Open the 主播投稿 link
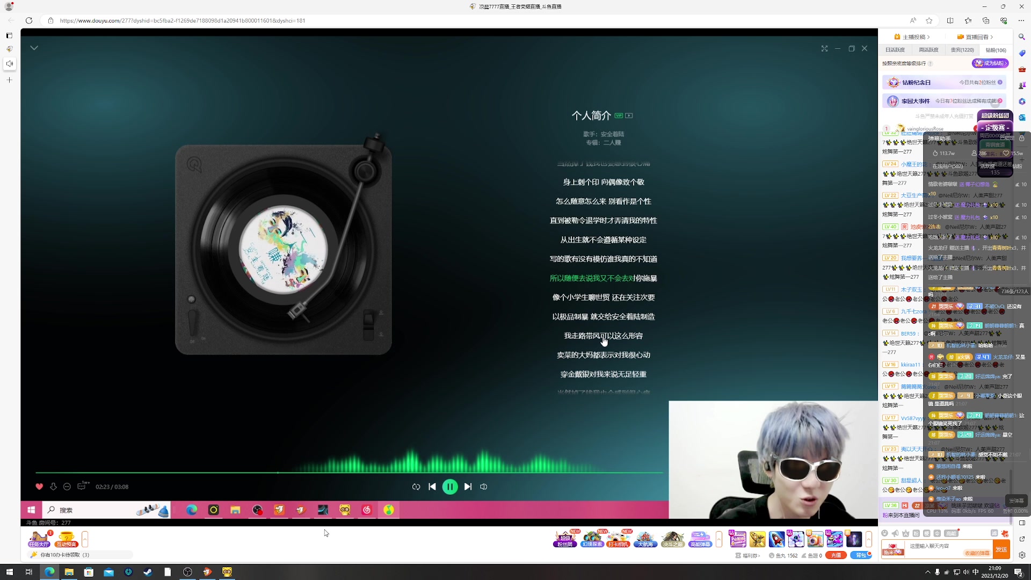 click(x=912, y=37)
